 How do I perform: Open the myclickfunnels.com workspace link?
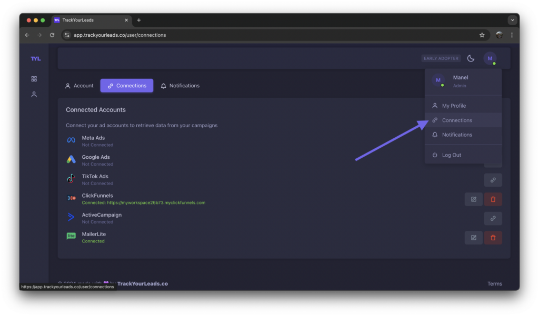tap(156, 202)
